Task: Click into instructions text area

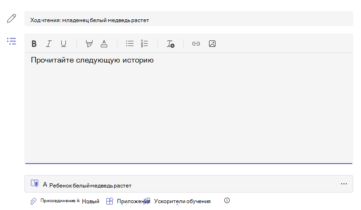Action: pos(189,108)
